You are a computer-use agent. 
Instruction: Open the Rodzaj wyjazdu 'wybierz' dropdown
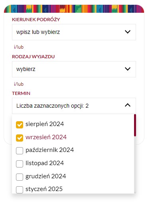[74, 69]
